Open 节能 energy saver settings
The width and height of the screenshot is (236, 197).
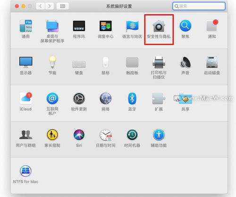tap(52, 66)
